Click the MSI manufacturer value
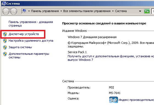Screen dimensions: 154x105 pos(111,87)
